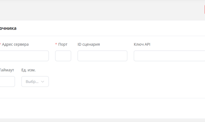Click the 'Порт' field label
This screenshot has height=122, width=205.
click(x=63, y=44)
